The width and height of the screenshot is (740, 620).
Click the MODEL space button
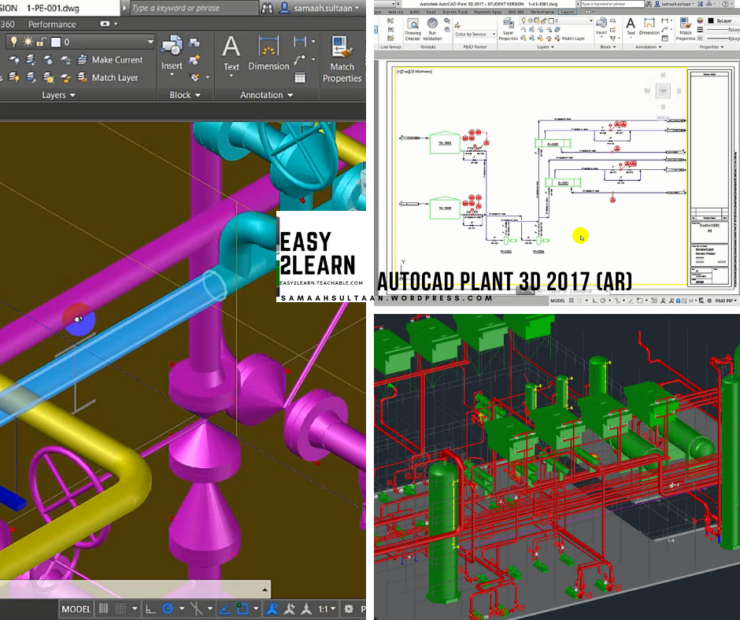point(76,609)
